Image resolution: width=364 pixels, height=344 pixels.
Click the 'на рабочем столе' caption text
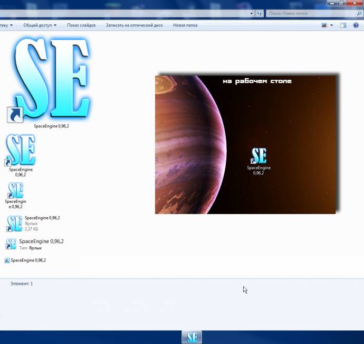click(257, 81)
